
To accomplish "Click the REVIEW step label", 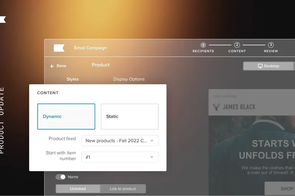I will click(271, 51).
